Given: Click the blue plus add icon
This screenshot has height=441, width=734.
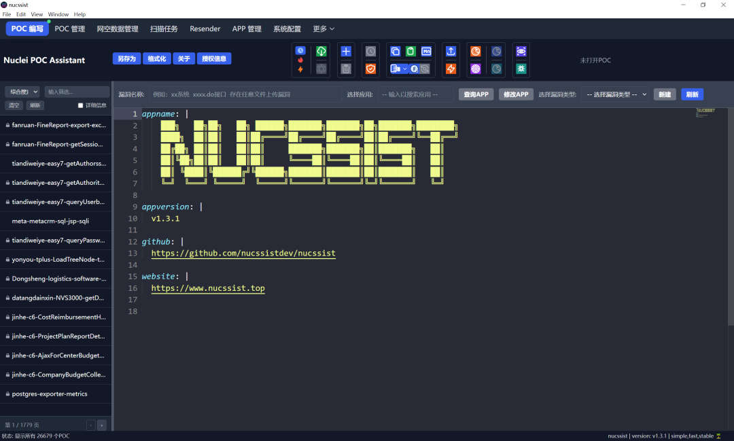Looking at the screenshot, I should [x=346, y=51].
